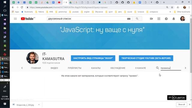192x108 pixels.
Task: Open the create video camera icon
Action: [151, 19]
